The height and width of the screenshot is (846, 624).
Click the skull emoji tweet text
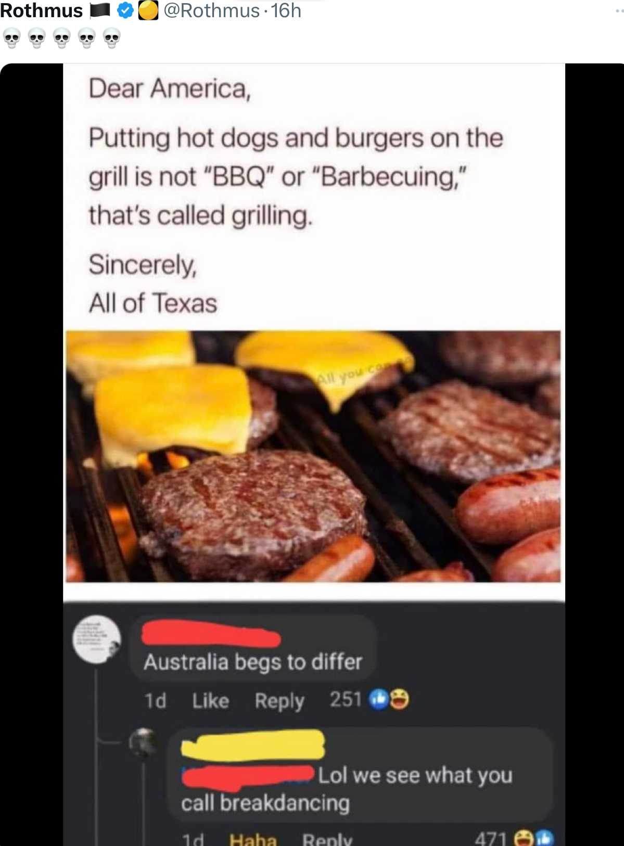(61, 39)
